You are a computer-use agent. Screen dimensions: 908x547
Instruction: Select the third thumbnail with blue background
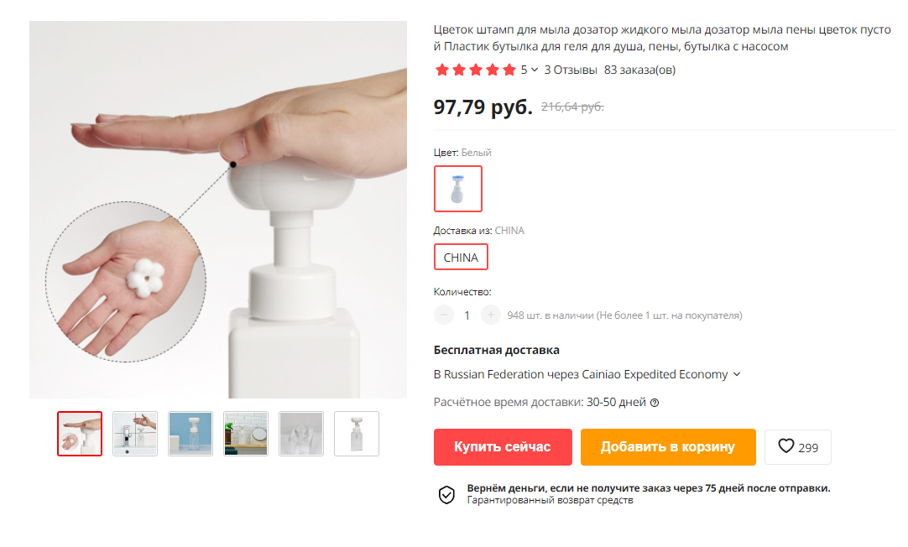190,434
